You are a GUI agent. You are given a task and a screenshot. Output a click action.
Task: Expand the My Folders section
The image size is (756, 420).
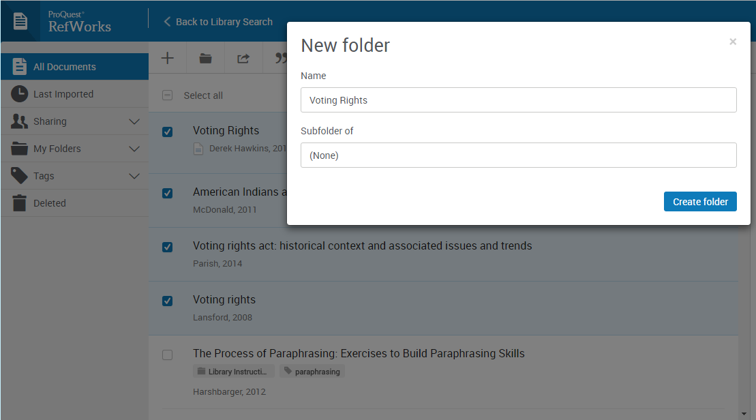pyautogui.click(x=134, y=148)
